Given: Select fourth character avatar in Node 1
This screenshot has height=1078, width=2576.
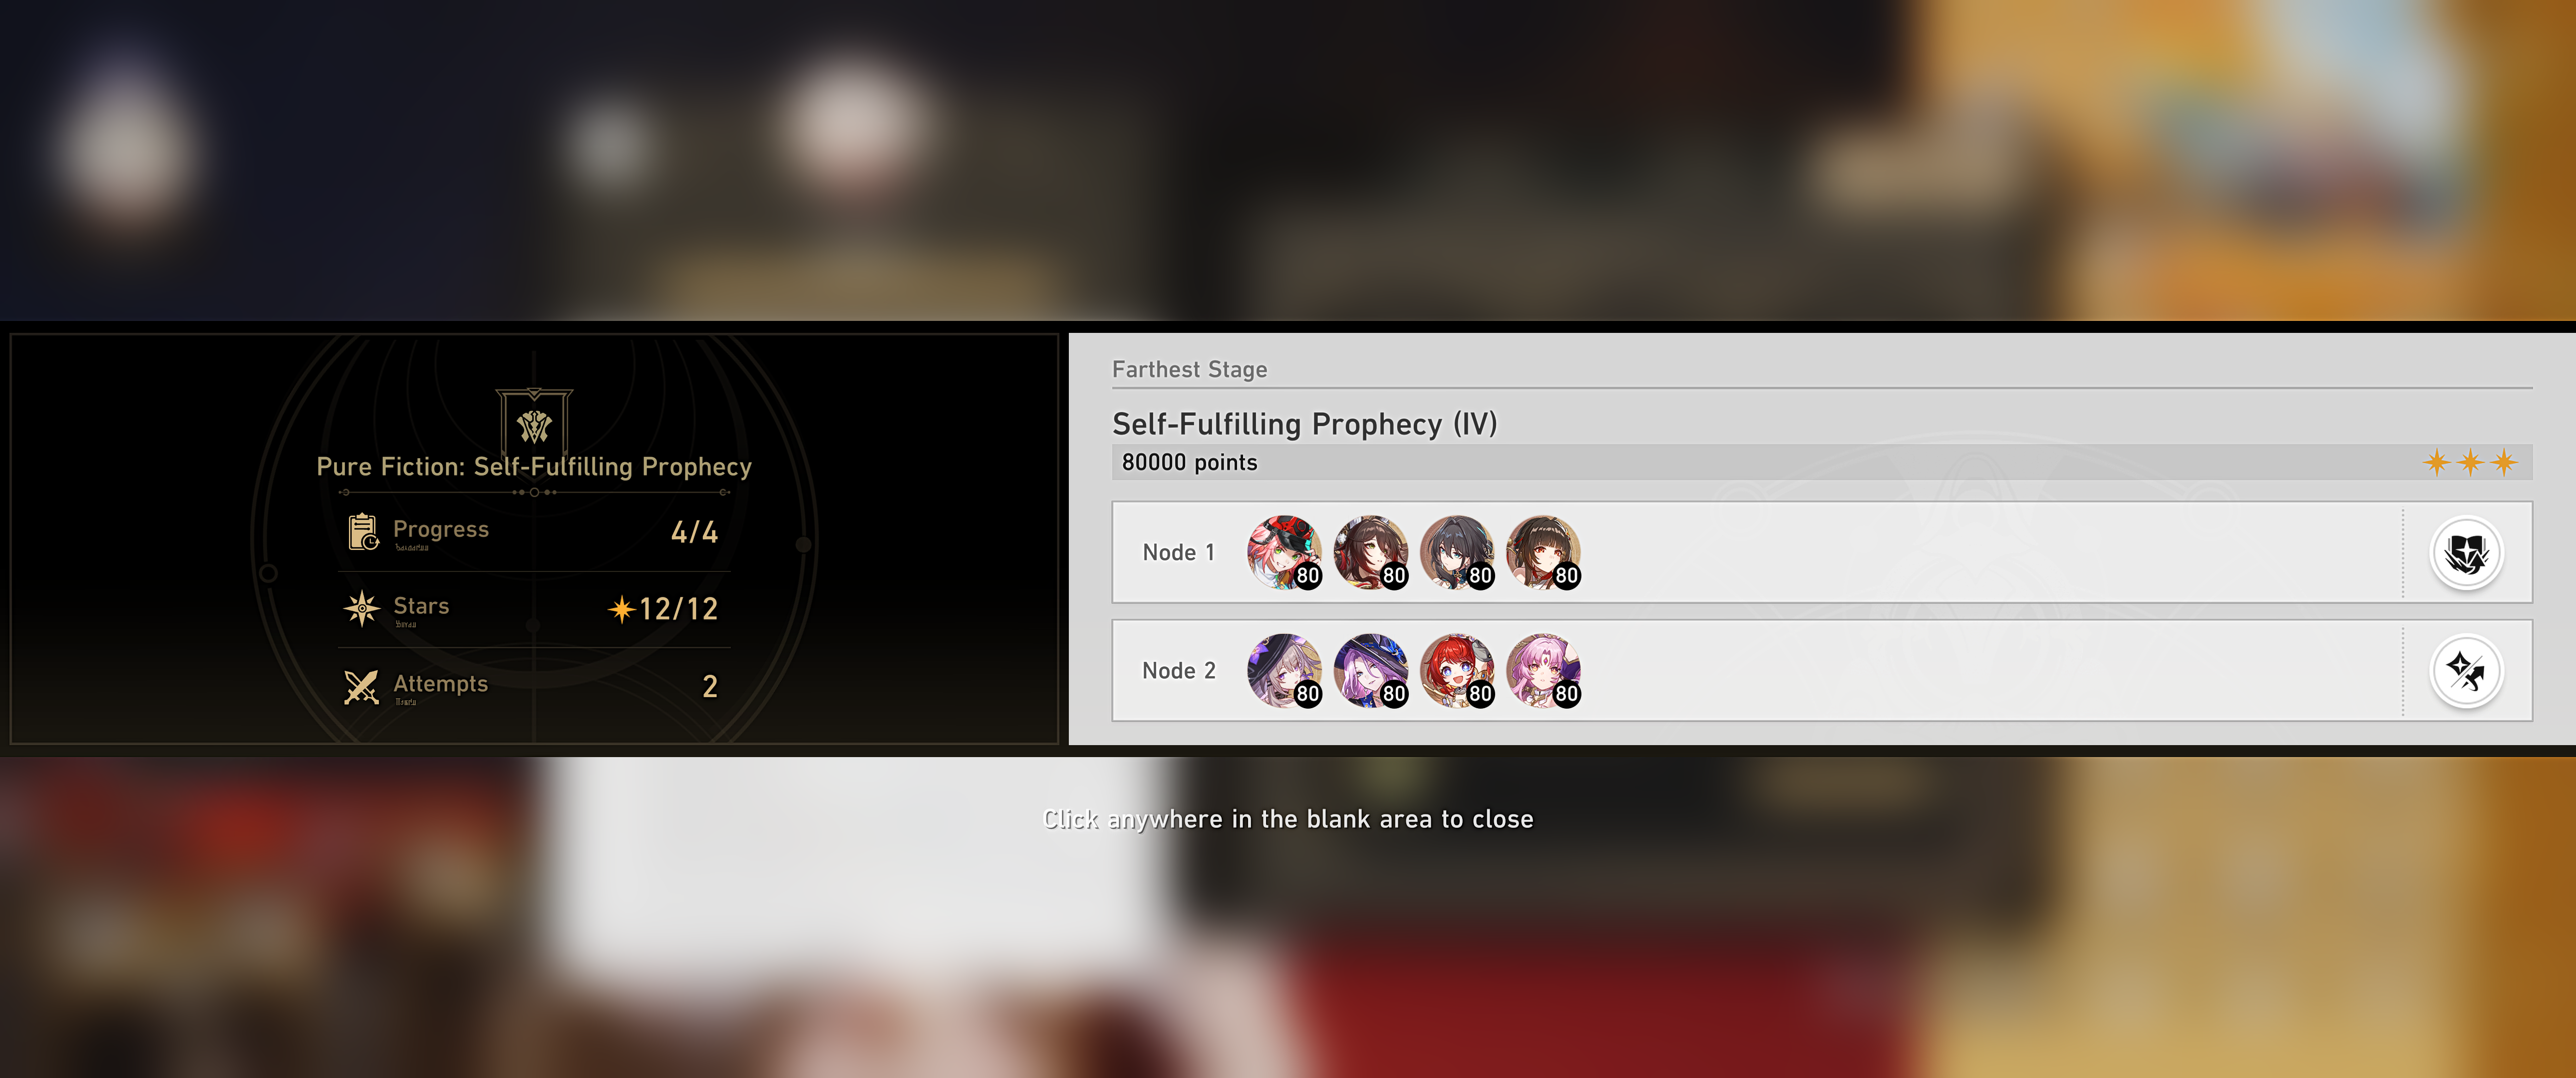Looking at the screenshot, I should coord(1543,552).
